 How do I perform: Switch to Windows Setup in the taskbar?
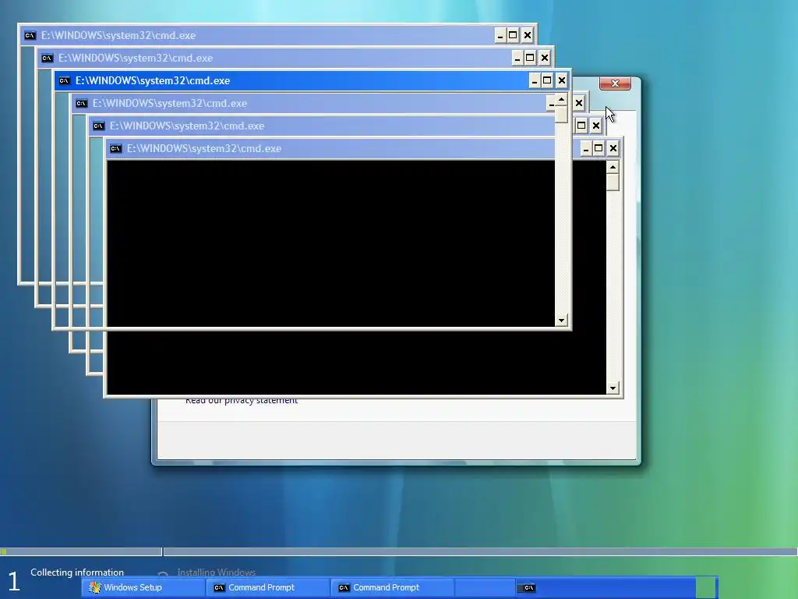point(143,588)
